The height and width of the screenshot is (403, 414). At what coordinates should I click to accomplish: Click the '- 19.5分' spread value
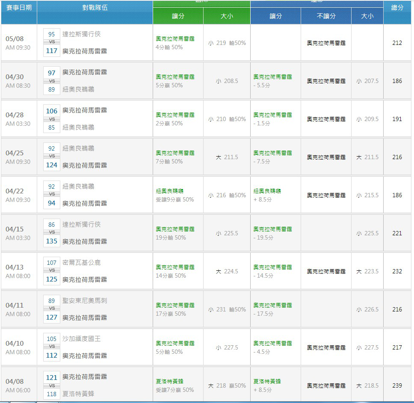tap(263, 237)
